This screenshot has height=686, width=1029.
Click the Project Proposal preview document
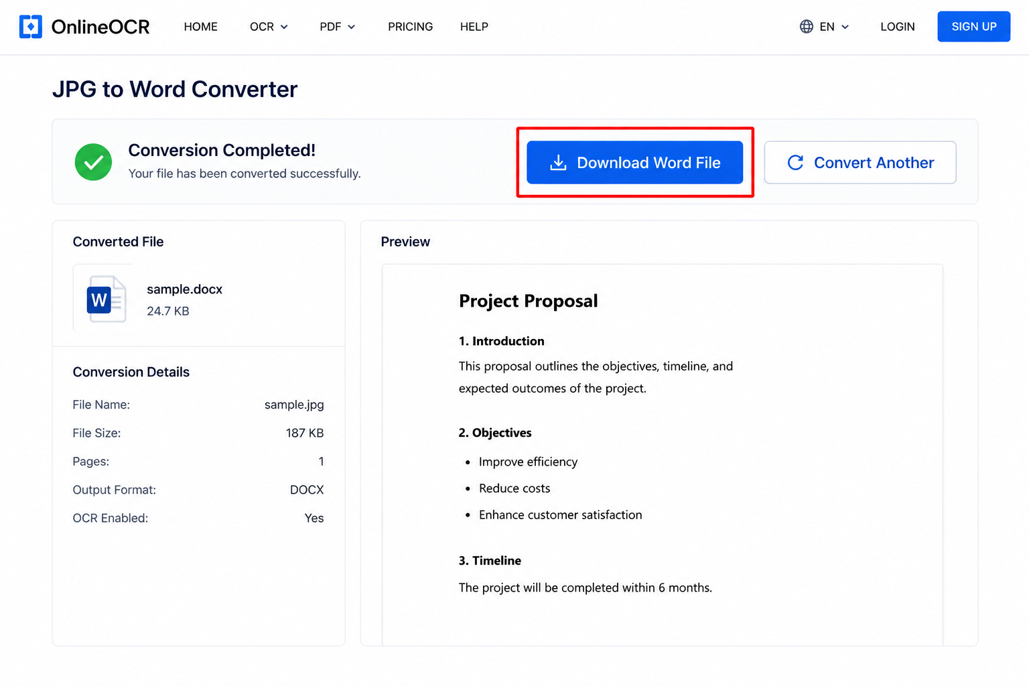663,455
